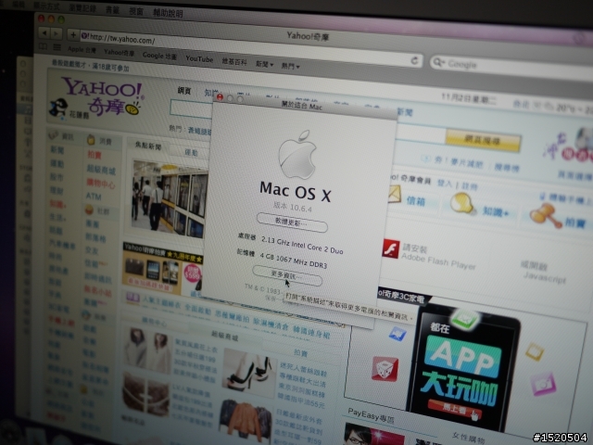This screenshot has height=445, width=593.
Task: Open the 信箱 mail envelope icon
Action: click(394, 194)
